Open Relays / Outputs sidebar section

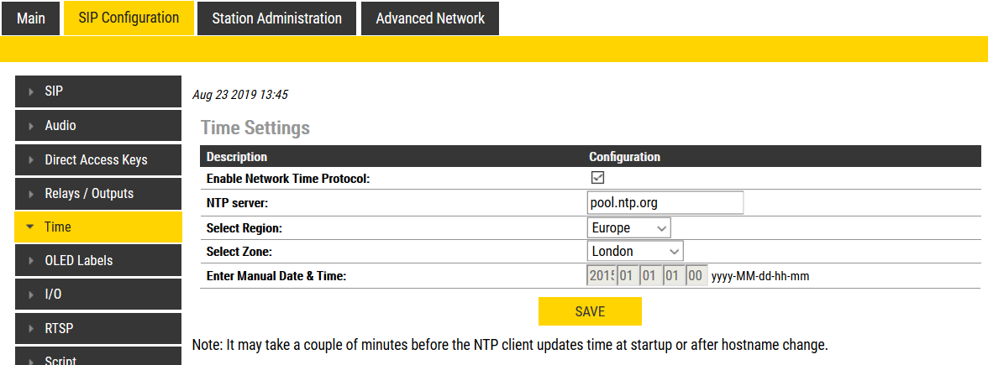(x=89, y=193)
